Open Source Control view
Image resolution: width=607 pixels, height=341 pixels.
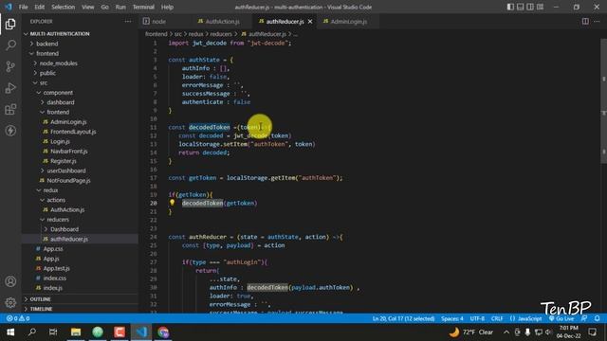(10, 66)
